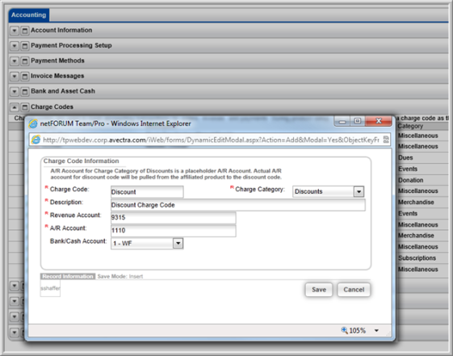The width and height of the screenshot is (453, 356).
Task: Collapse the Charge Codes section arrow
Action: 15,107
